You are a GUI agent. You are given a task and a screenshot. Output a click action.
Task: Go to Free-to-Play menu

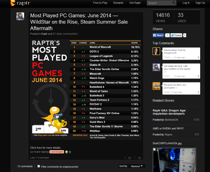pyautogui.click(x=100, y=3)
